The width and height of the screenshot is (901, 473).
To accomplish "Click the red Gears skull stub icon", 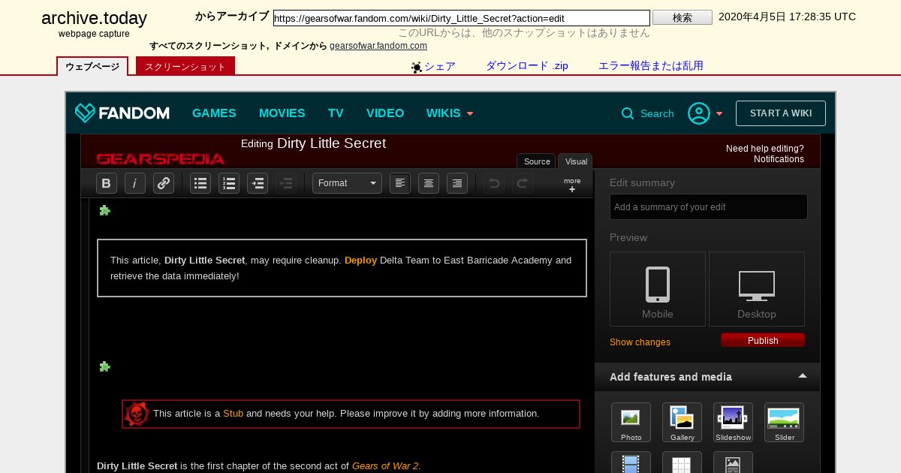I will coord(137,414).
